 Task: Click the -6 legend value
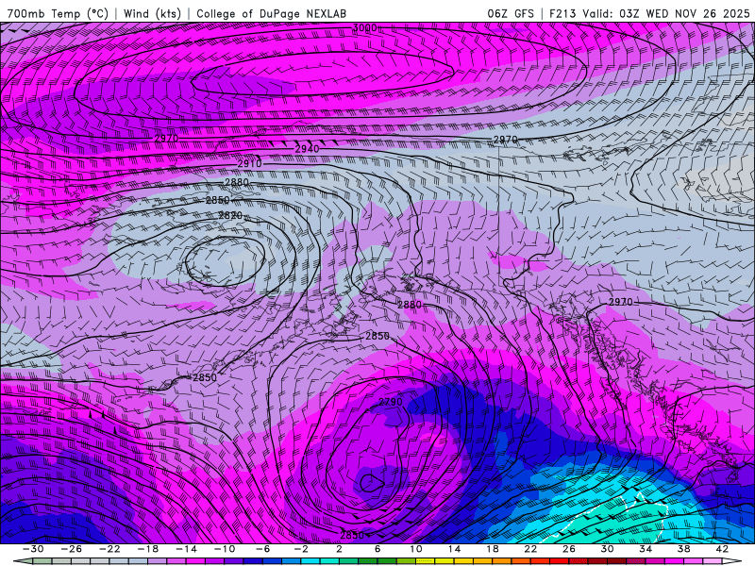pos(263,549)
